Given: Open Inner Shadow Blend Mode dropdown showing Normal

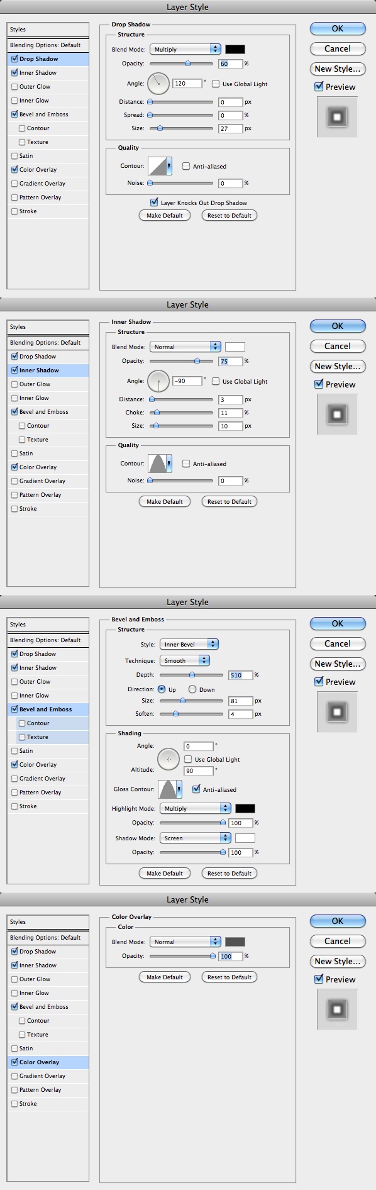Looking at the screenshot, I should point(185,347).
